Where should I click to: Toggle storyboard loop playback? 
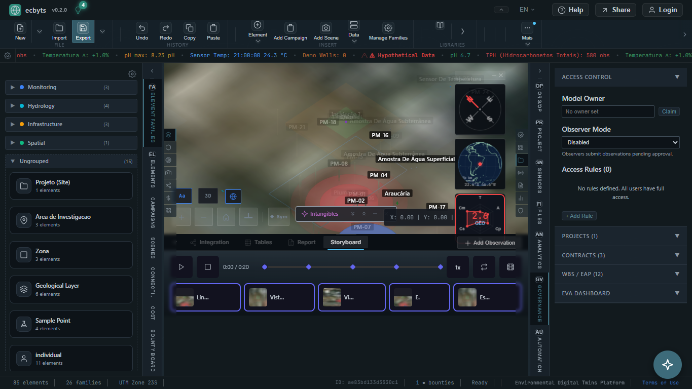pyautogui.click(x=484, y=267)
